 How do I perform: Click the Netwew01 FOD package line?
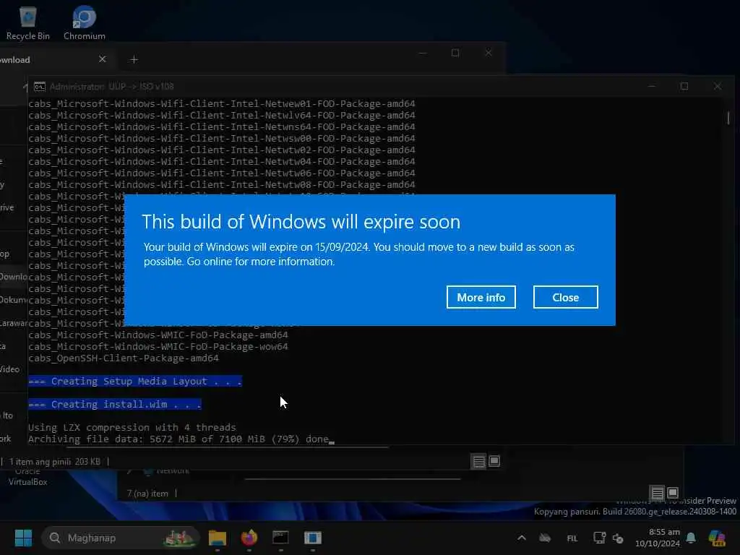(222, 104)
